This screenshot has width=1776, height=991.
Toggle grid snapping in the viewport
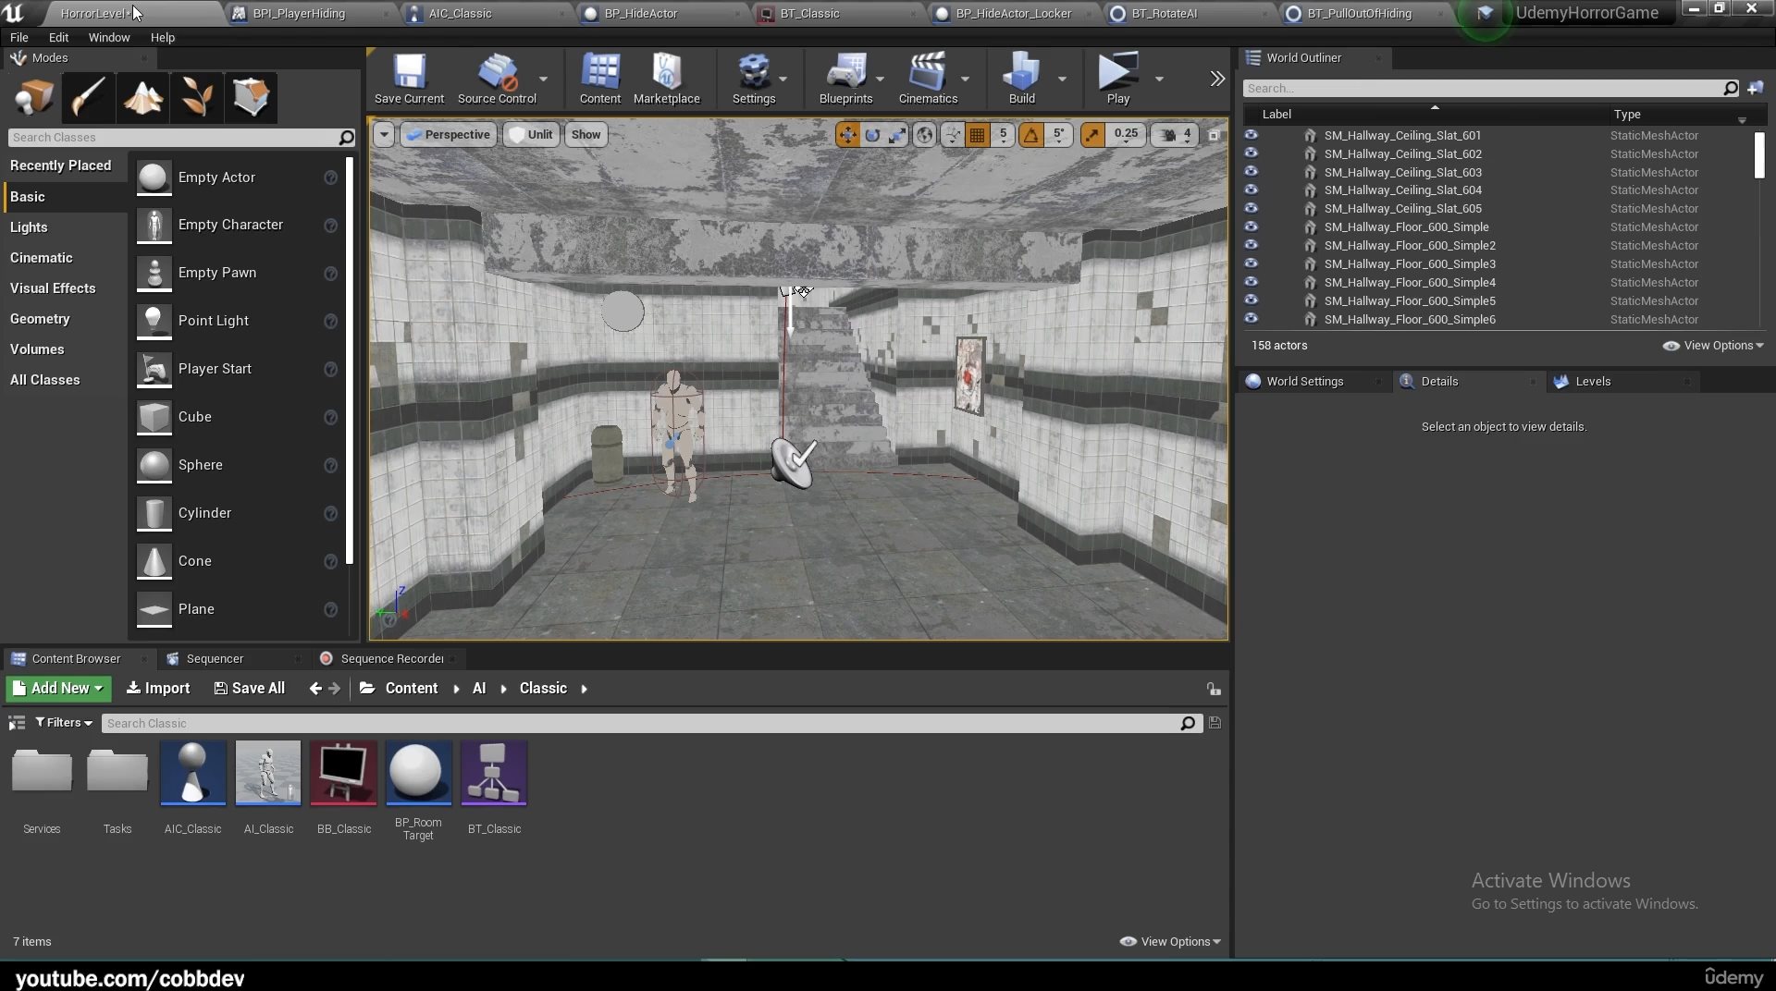click(977, 135)
